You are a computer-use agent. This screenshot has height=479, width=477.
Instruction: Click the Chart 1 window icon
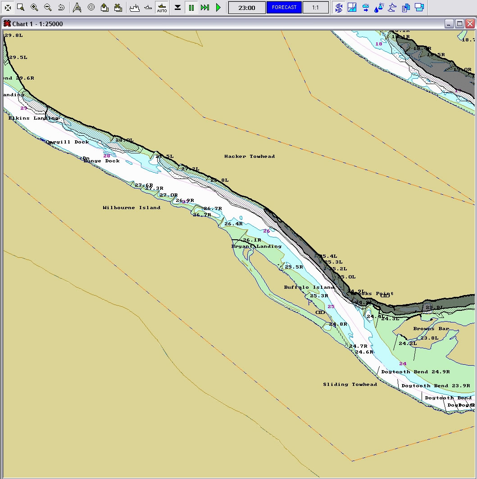tap(7, 23)
